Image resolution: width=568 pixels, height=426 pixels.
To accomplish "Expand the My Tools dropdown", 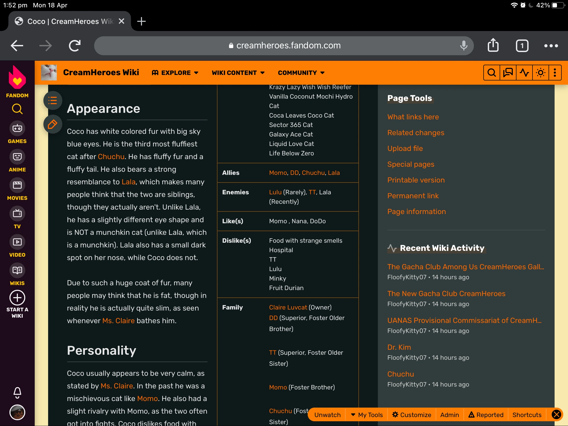I will 367,415.
